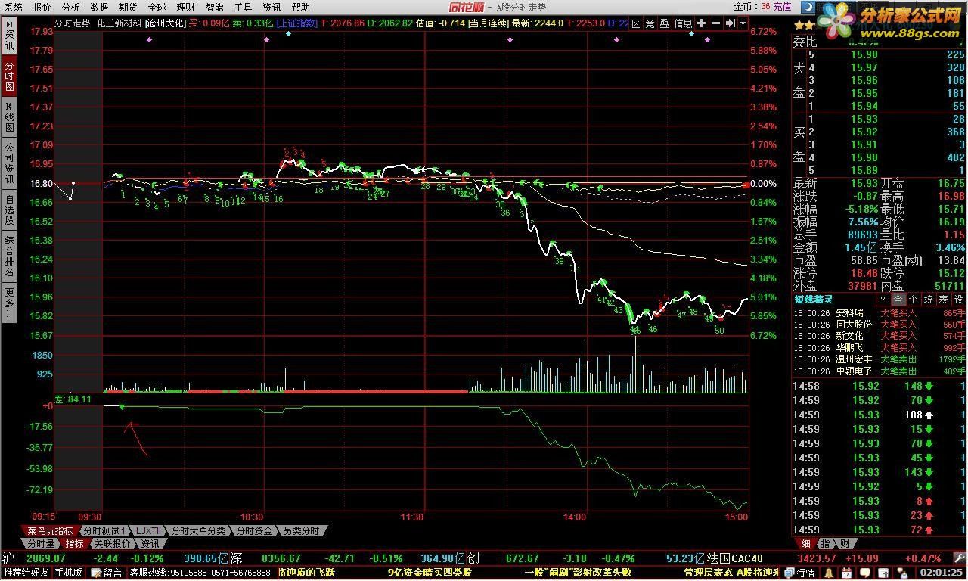The height and width of the screenshot is (581, 968).
Task: Click the plus zoom-in icon
Action: tap(702, 23)
